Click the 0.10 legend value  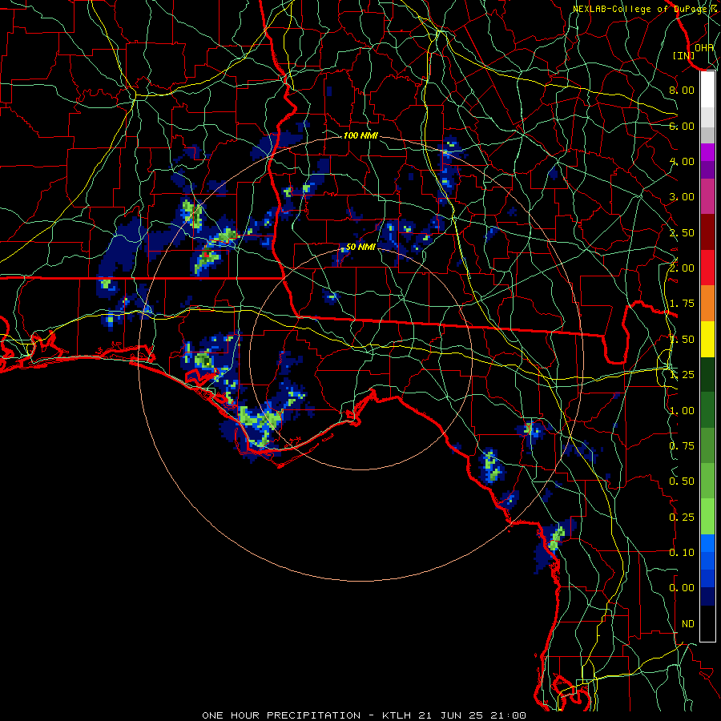682,552
